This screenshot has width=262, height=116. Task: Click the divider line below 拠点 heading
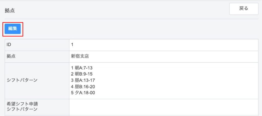click(x=131, y=19)
